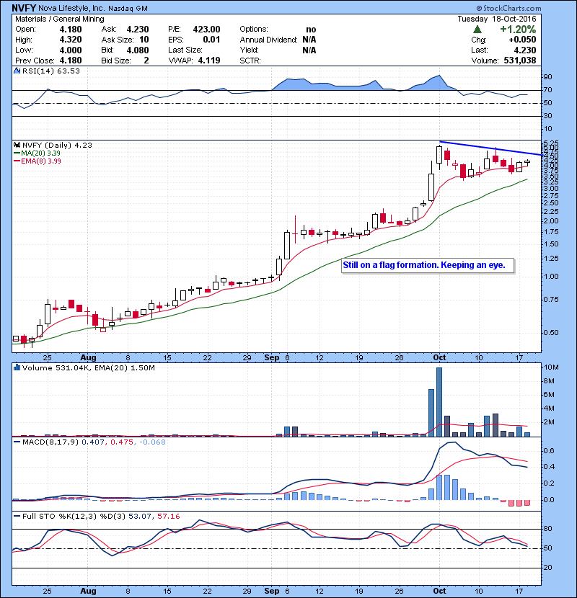577x598 pixels.
Task: Click the P/E value 423.00
Action: coord(206,30)
